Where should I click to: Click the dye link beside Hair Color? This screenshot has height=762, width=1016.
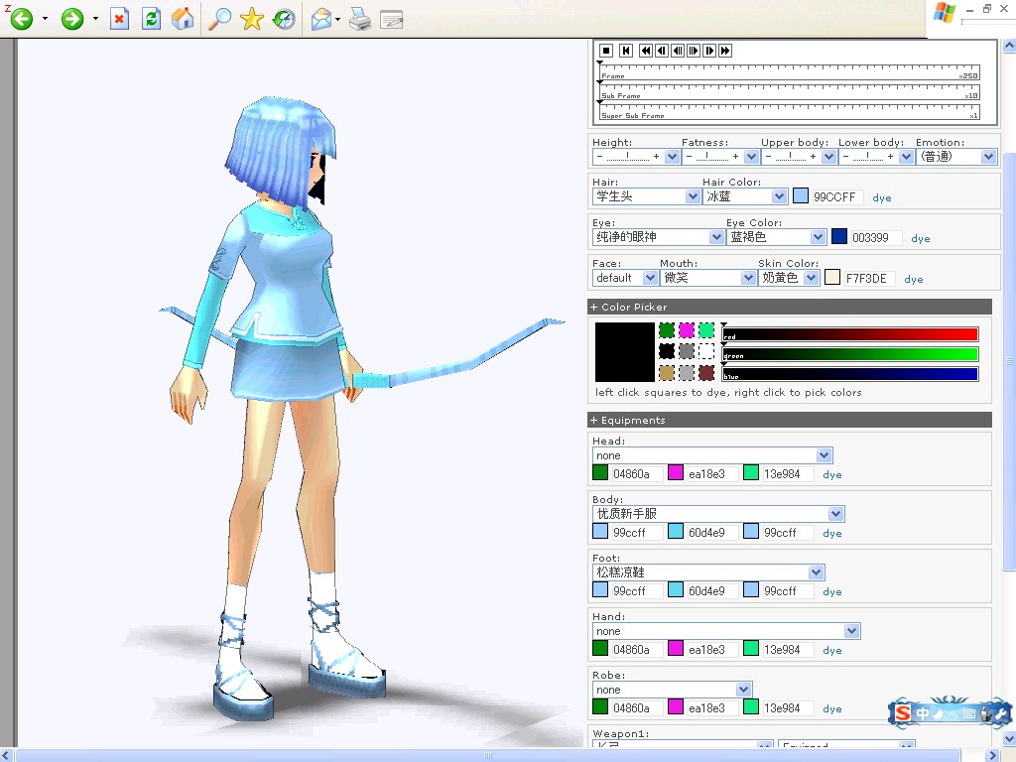point(881,197)
